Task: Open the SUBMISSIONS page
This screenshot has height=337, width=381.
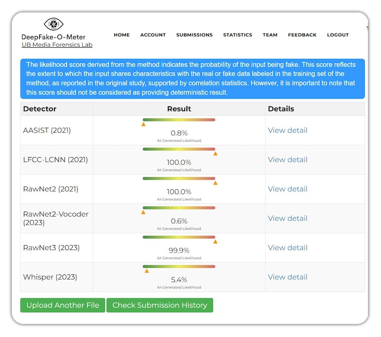Action: 194,35
